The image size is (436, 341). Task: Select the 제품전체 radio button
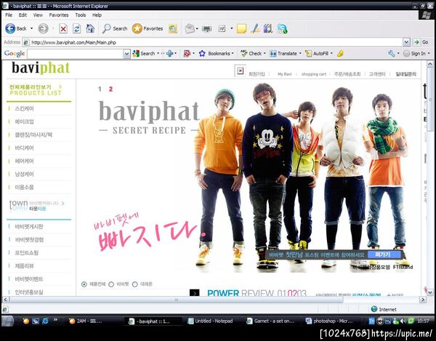coord(84,284)
